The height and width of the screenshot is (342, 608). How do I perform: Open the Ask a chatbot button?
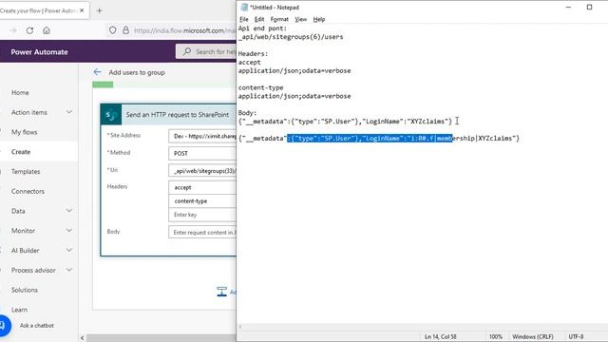tap(37, 326)
